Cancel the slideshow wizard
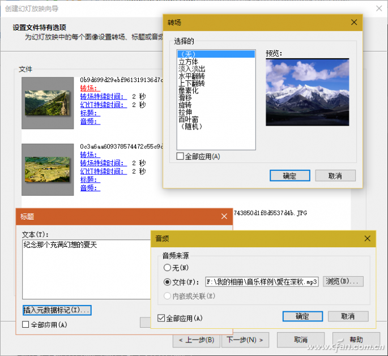Image resolution: width=388 pixels, height=356 pixels. 301,340
